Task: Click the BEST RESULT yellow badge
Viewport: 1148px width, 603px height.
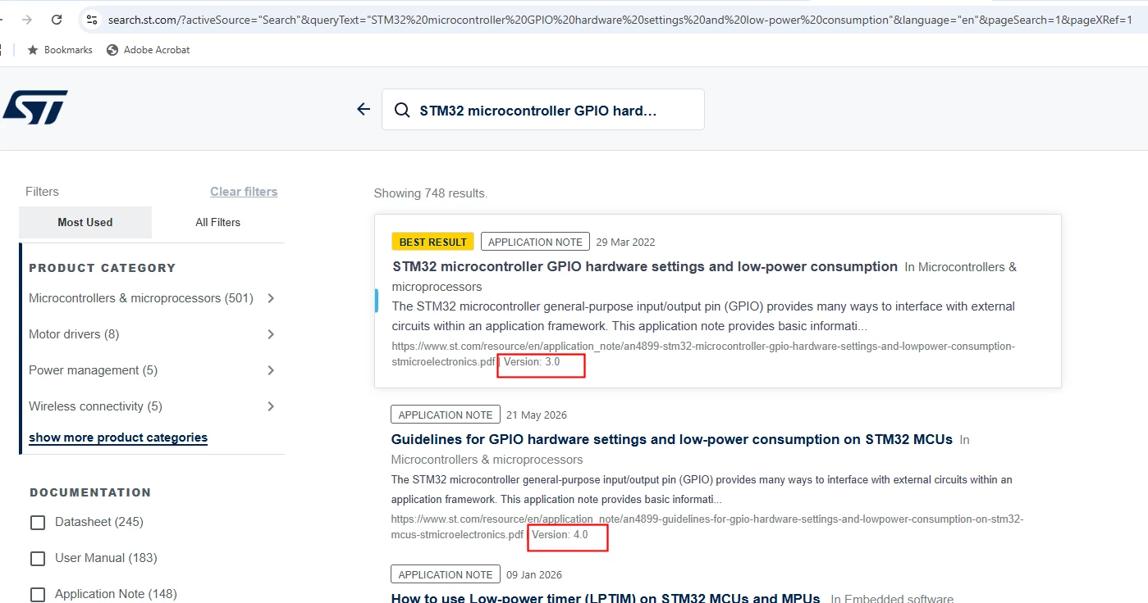Action: pos(432,242)
